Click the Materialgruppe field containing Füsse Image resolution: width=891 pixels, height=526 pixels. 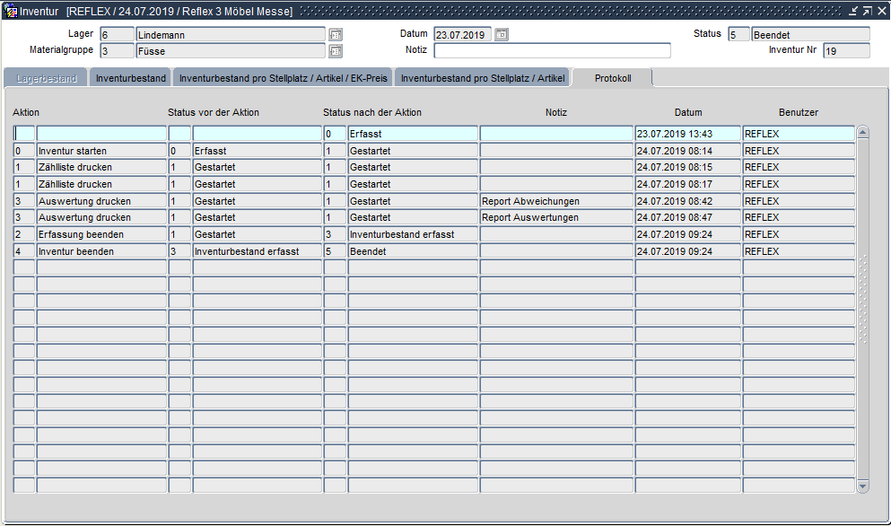click(230, 51)
